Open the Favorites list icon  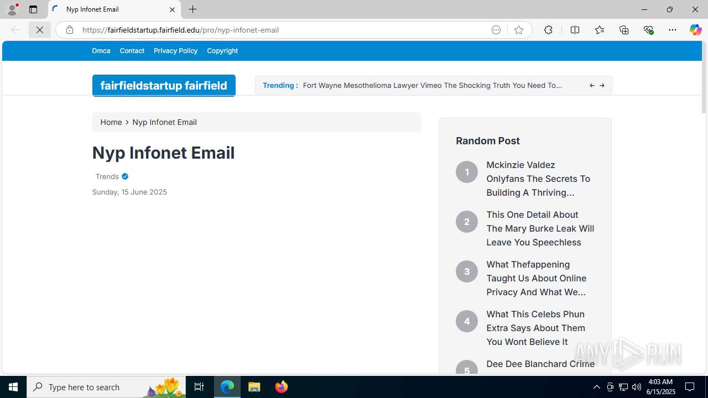click(600, 30)
